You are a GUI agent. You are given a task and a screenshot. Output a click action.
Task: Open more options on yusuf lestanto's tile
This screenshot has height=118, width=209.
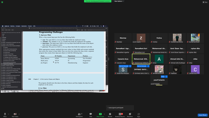[x=166, y=76]
